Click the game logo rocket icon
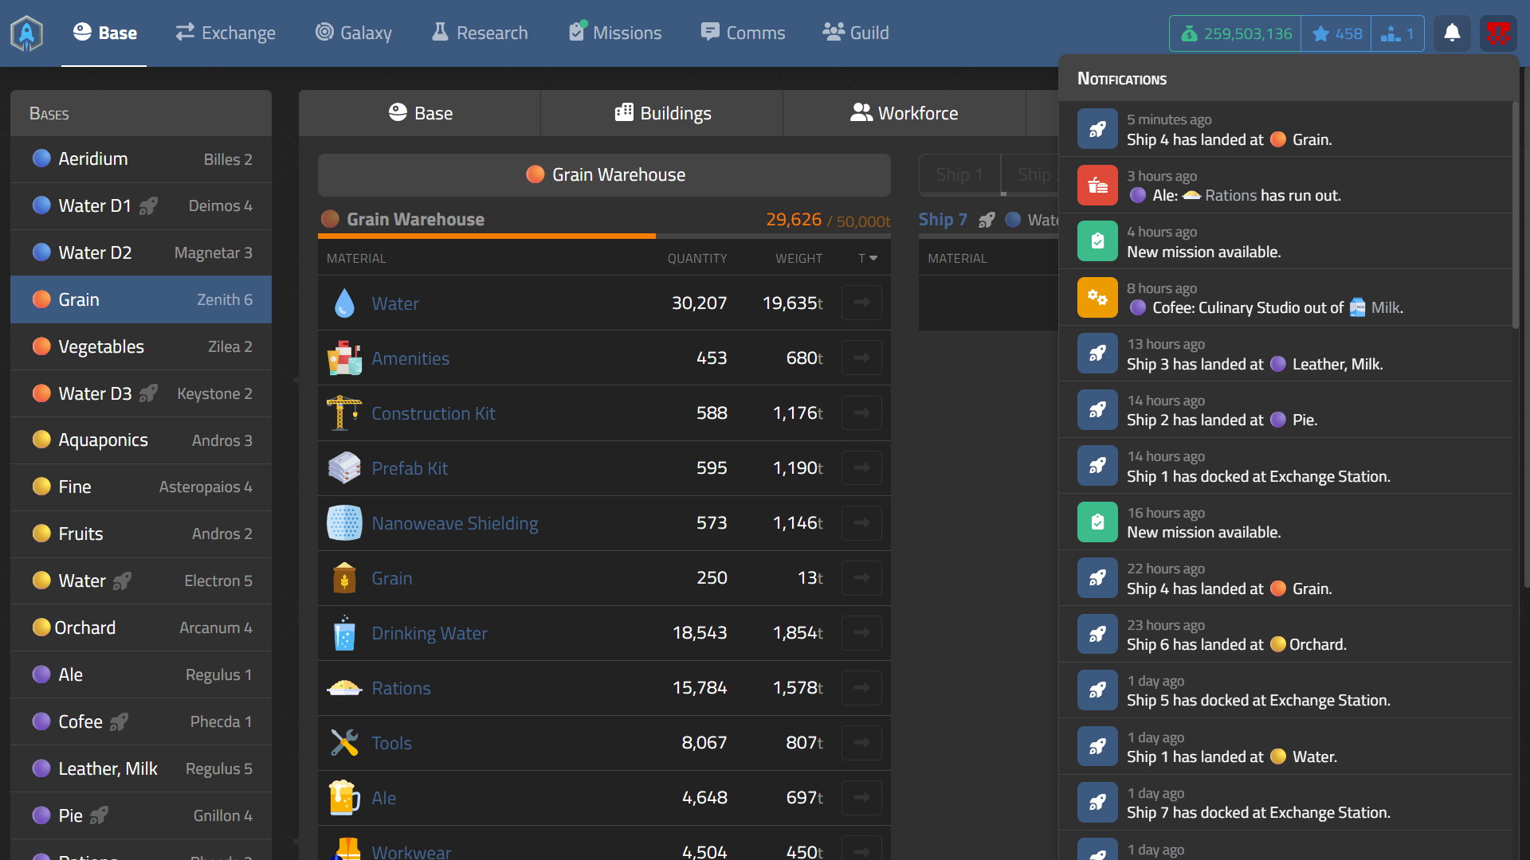1530x860 pixels. point(26,33)
